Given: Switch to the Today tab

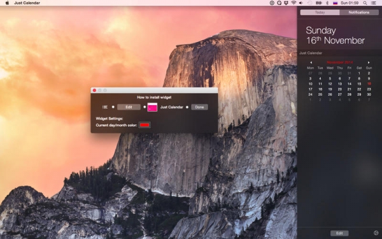Looking at the screenshot, I should click(320, 12).
